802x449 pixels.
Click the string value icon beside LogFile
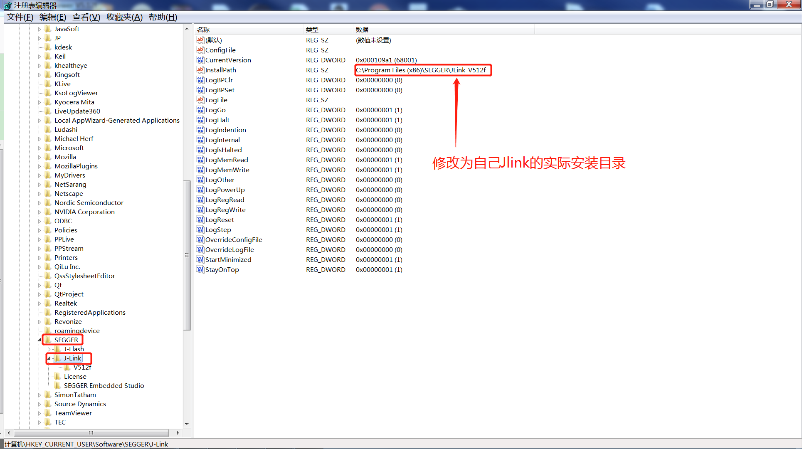200,100
